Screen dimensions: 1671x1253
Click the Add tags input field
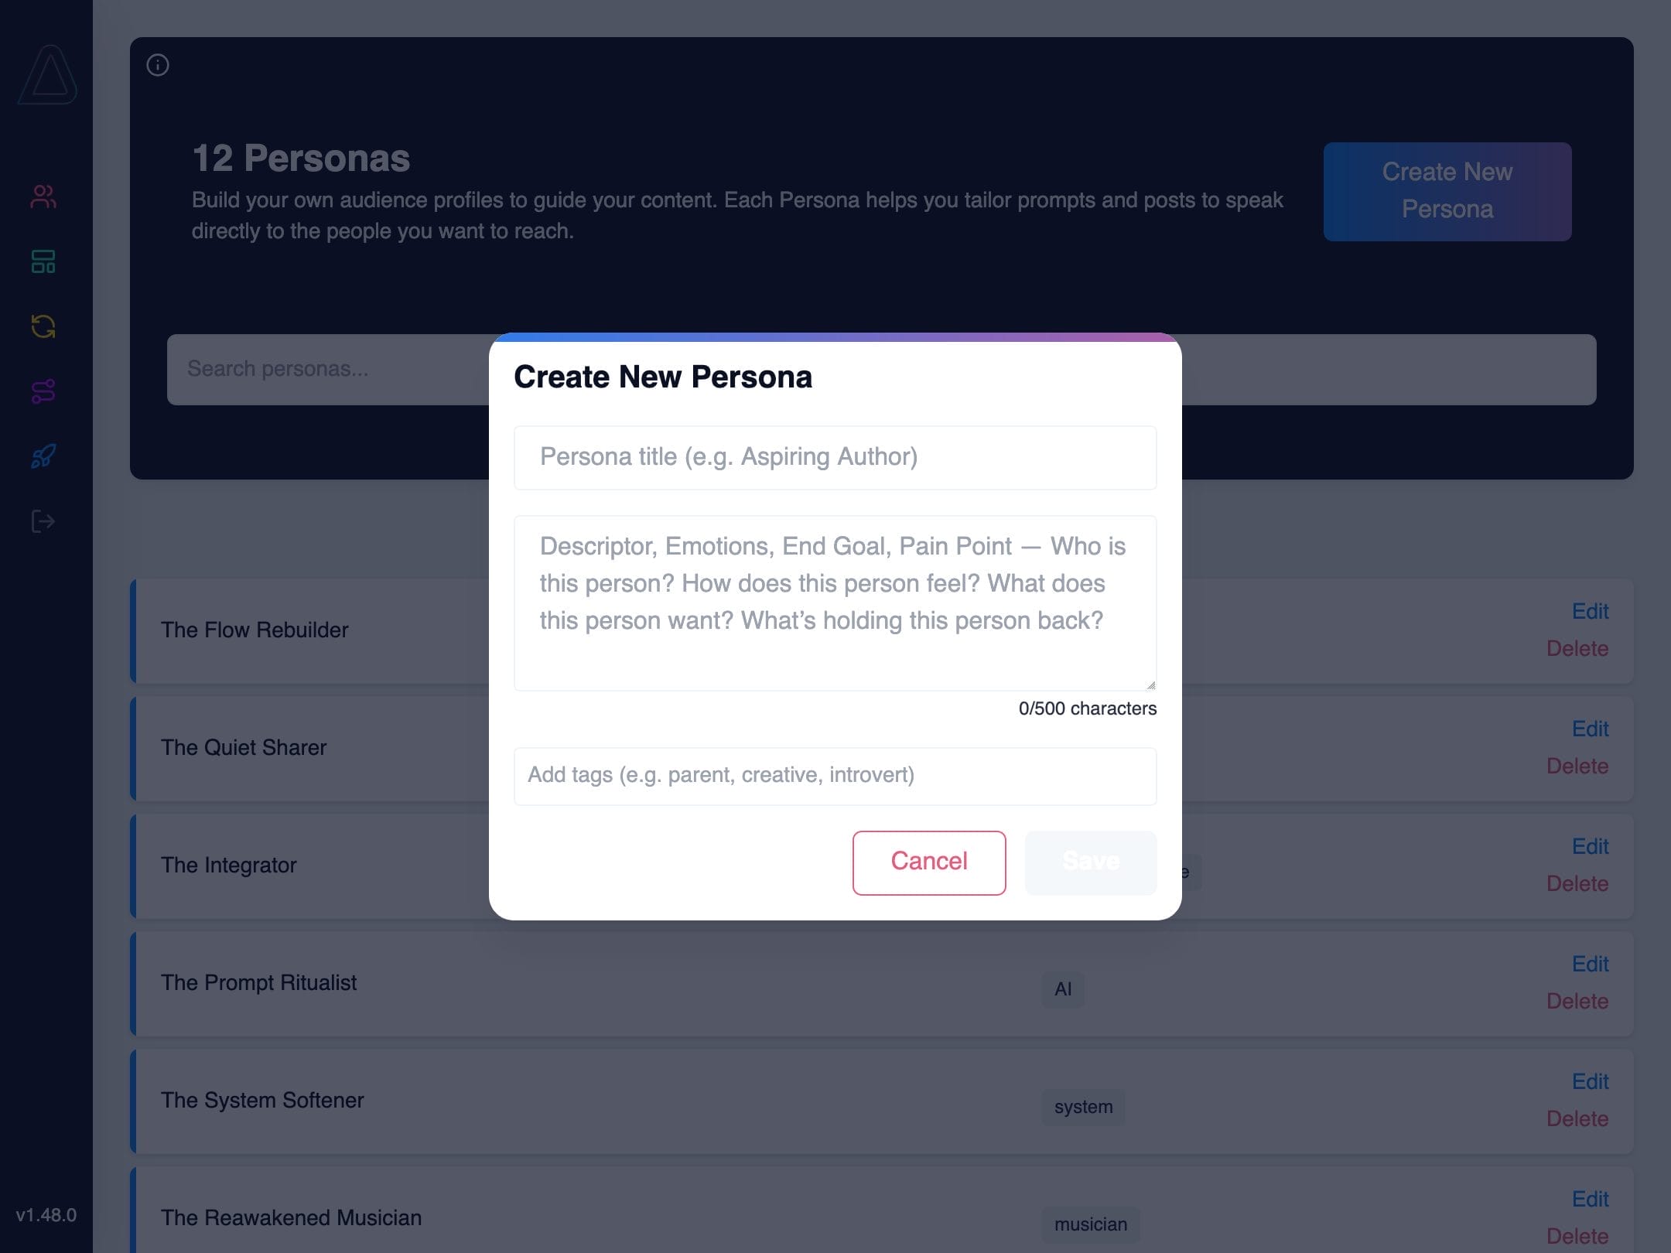click(x=835, y=775)
